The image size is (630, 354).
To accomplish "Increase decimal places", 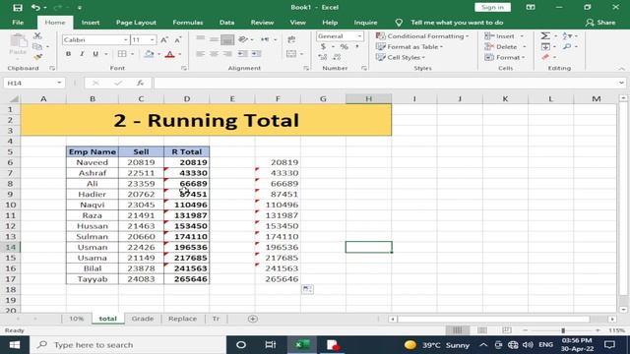I will pyautogui.click(x=322, y=57).
